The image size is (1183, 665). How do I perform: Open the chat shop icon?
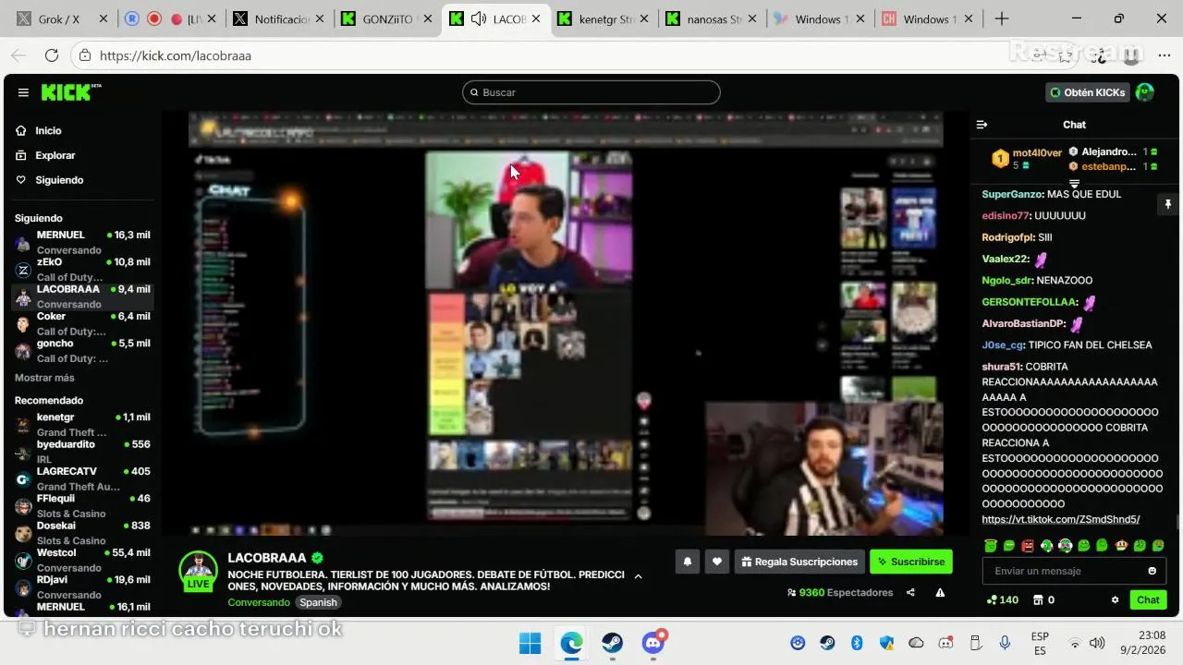click(x=1038, y=599)
